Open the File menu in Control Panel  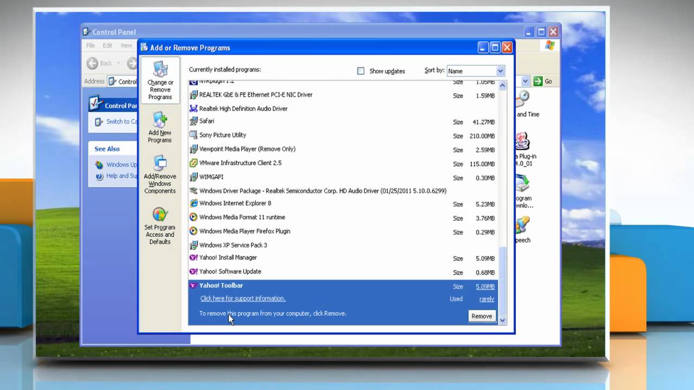click(x=91, y=45)
